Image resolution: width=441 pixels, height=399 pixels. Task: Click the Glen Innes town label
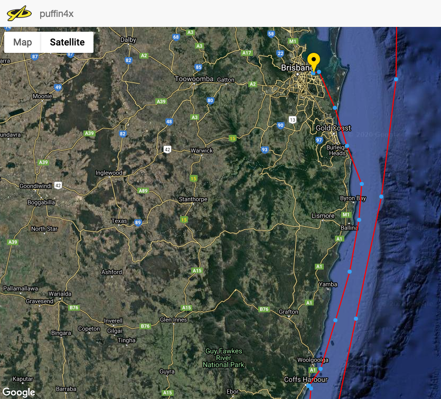click(x=173, y=320)
